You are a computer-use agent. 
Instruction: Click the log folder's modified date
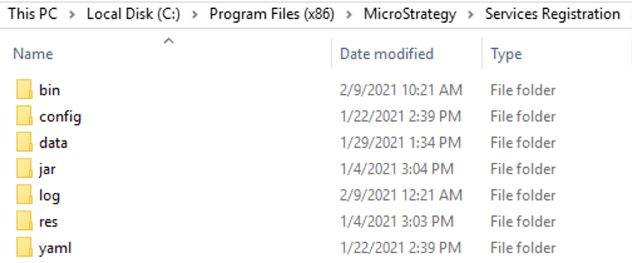[401, 195]
